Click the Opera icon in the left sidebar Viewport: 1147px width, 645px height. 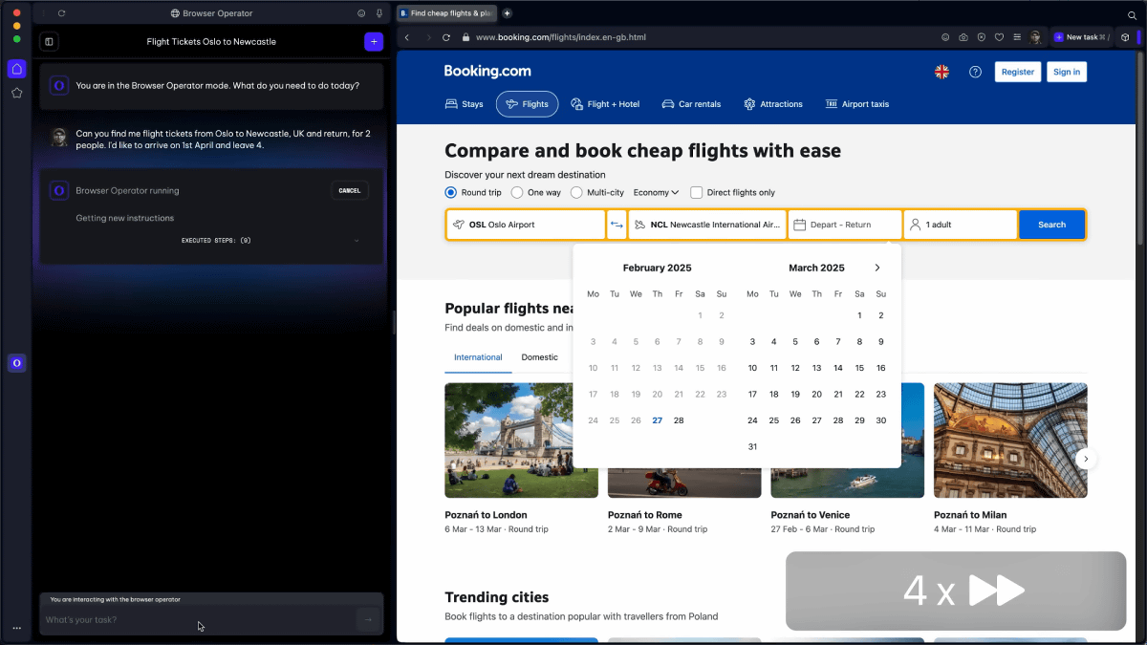(17, 363)
